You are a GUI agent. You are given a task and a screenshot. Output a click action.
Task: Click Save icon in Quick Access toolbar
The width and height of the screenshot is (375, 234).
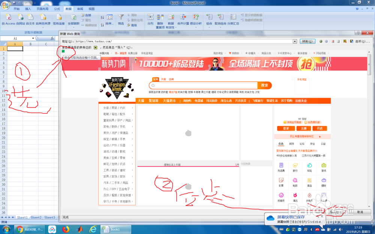tap(14, 3)
